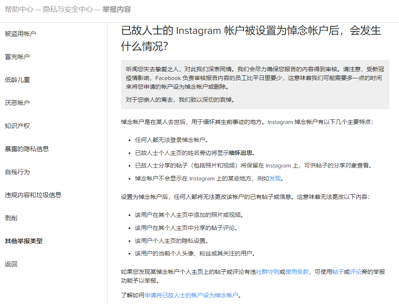Open 暴露的隐私信息 sidebar item

(x=27, y=149)
